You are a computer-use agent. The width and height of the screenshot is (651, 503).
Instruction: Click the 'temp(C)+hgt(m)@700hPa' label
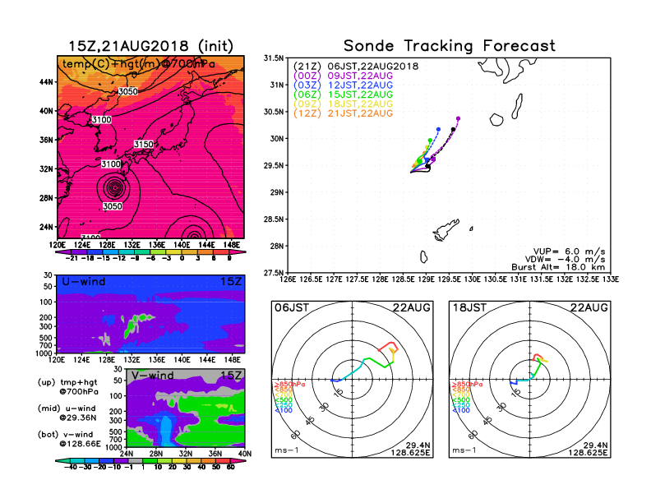[x=139, y=64]
